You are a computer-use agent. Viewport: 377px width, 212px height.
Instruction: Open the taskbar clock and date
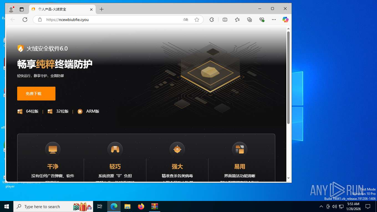(x=353, y=206)
